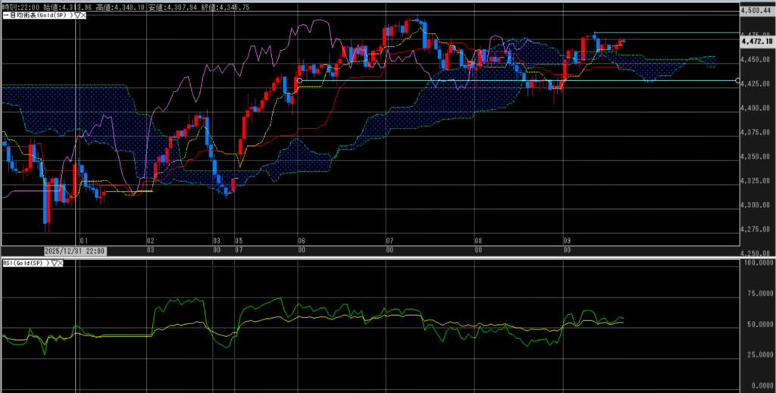Click the crosshair price tag 4,503.44
The width and height of the screenshot is (776, 393).
pos(757,11)
